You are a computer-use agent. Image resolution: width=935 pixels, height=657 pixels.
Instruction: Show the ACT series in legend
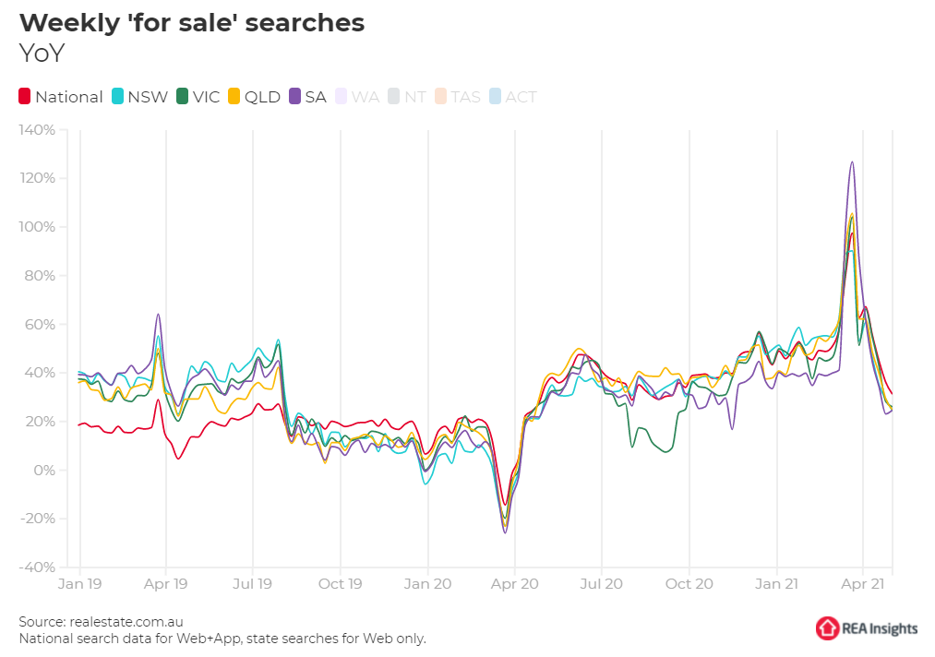(521, 96)
